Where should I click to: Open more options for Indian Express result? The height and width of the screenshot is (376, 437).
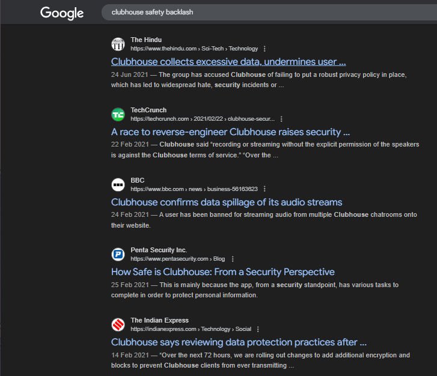tap(258, 329)
